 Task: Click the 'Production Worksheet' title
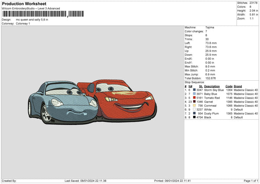(x=24, y=3)
